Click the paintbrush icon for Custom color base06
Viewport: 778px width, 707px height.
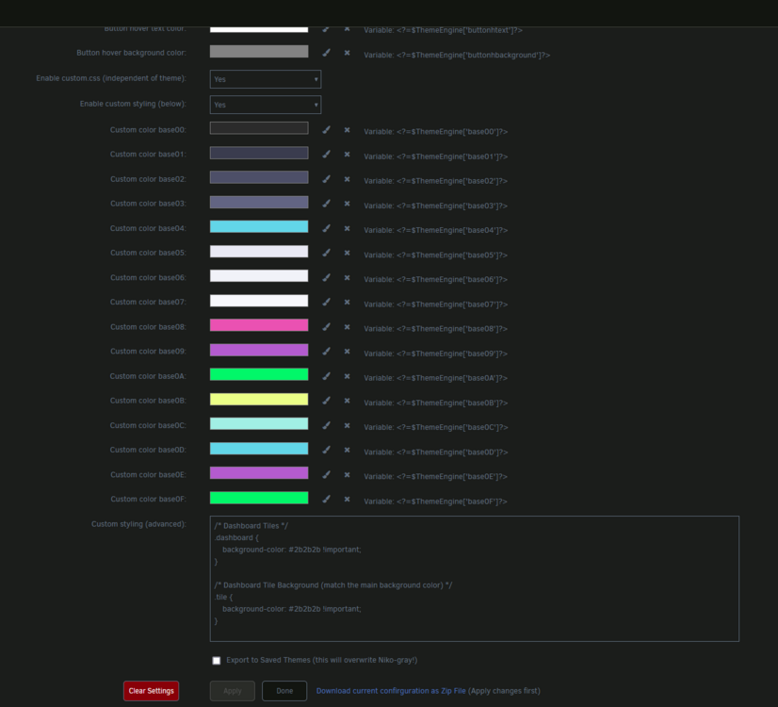(x=326, y=277)
